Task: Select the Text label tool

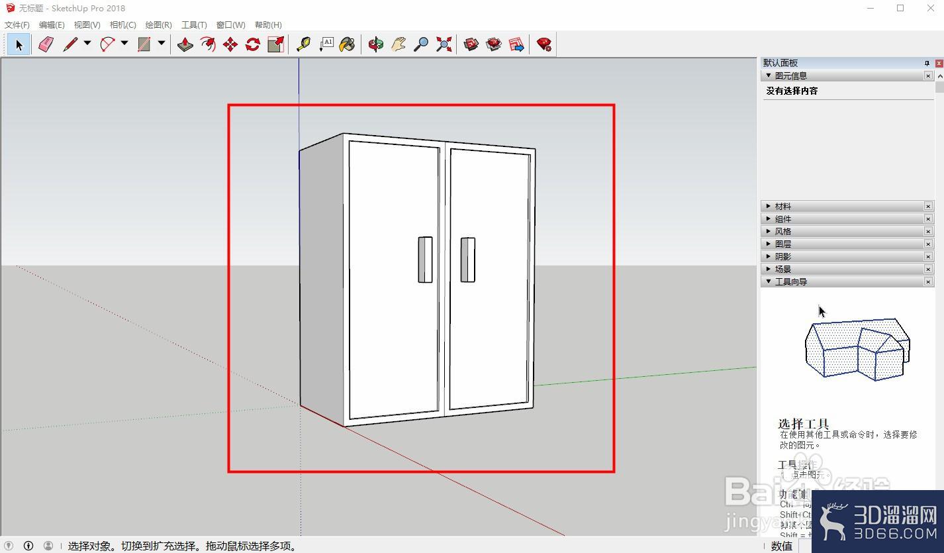Action: pos(326,44)
